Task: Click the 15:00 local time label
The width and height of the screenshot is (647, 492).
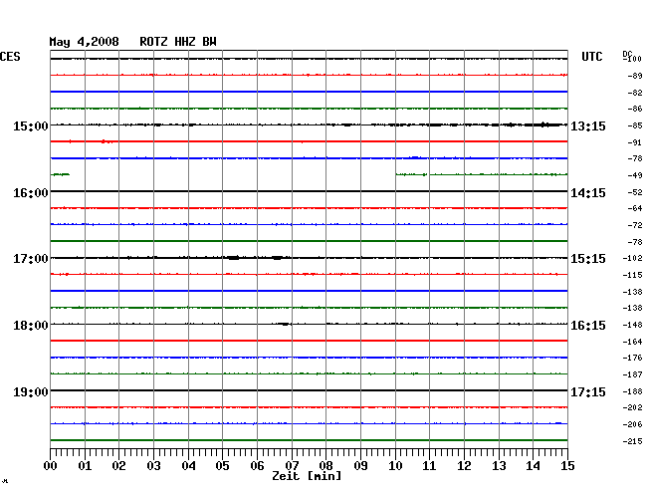Action: coord(31,125)
